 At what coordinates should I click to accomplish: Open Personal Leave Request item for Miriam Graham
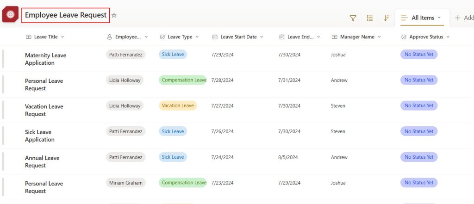(44, 187)
